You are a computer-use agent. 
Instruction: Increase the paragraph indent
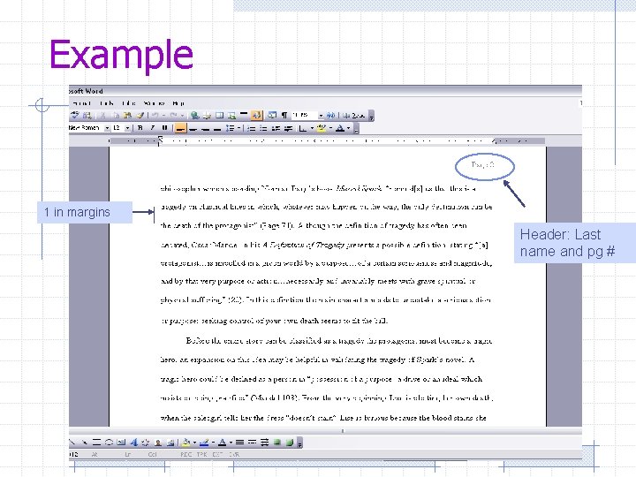[x=288, y=129]
